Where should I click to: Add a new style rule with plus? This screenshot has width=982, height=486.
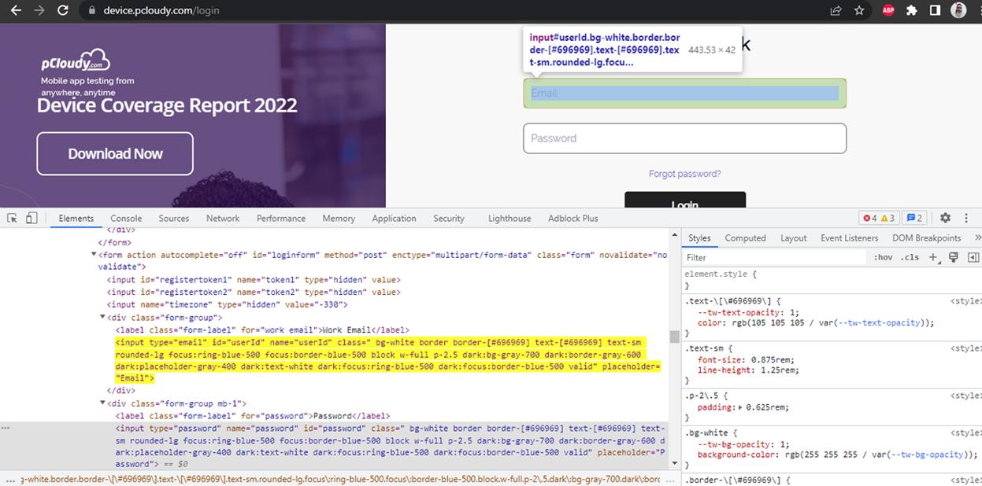tap(933, 257)
